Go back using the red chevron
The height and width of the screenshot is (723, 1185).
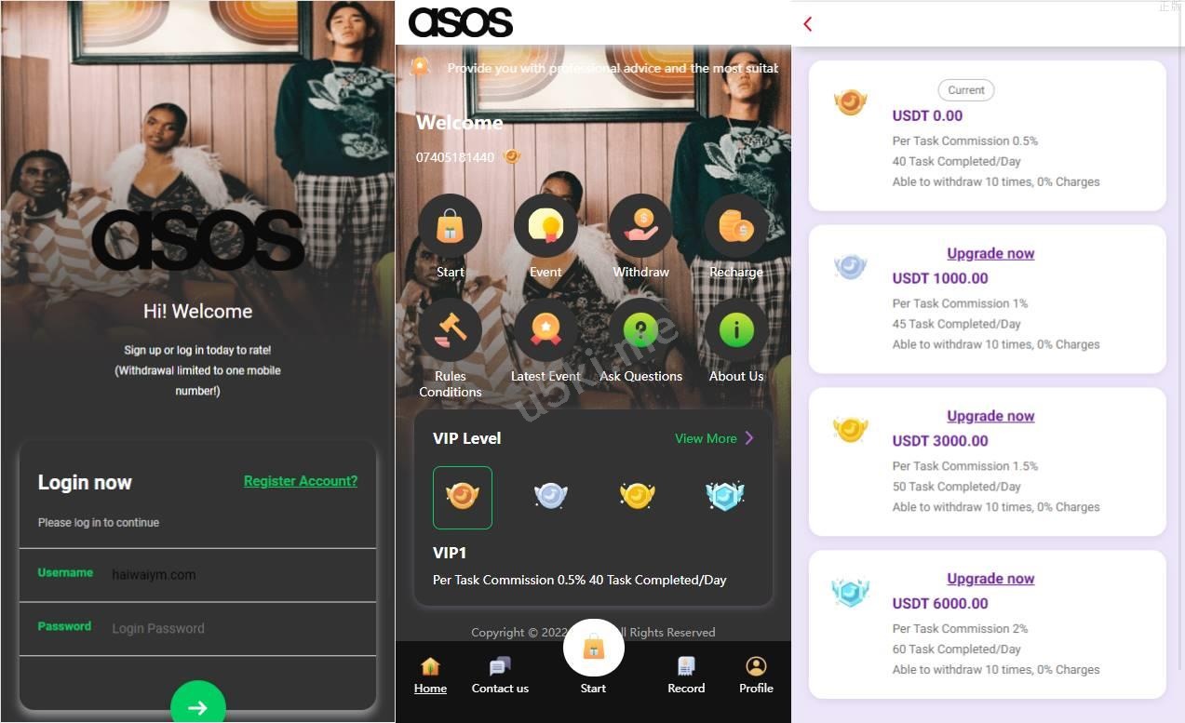pyautogui.click(x=808, y=24)
